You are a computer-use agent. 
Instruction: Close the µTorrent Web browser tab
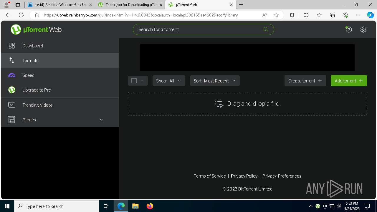231,5
